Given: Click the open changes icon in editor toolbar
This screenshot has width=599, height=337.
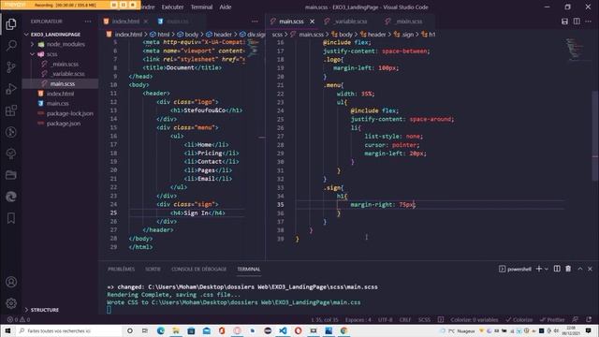Looking at the screenshot, I should pyautogui.click(x=564, y=22).
